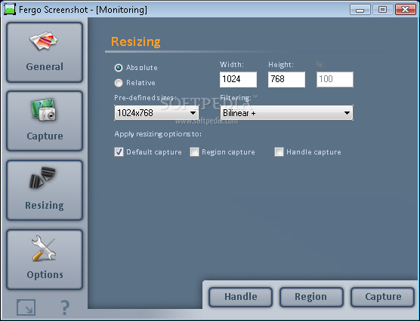Minimize the Fergo Screenshot window
Image resolution: width=420 pixels, height=321 pixels.
(x=360, y=10)
